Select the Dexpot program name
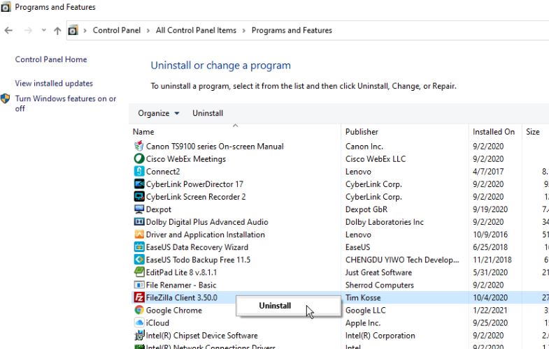 tap(159, 209)
